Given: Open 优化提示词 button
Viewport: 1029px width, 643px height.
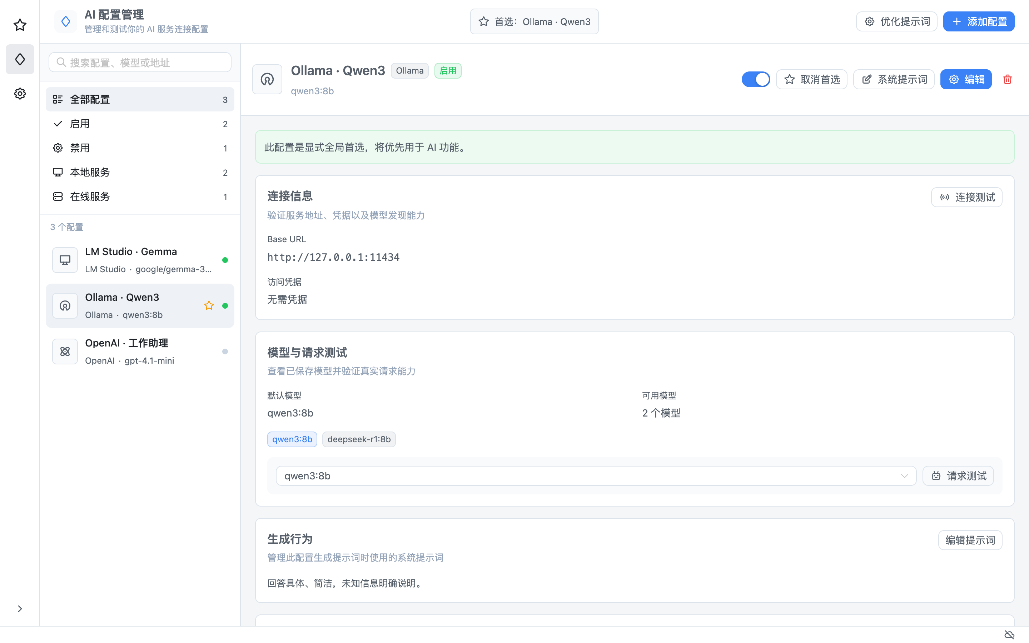Looking at the screenshot, I should (896, 22).
